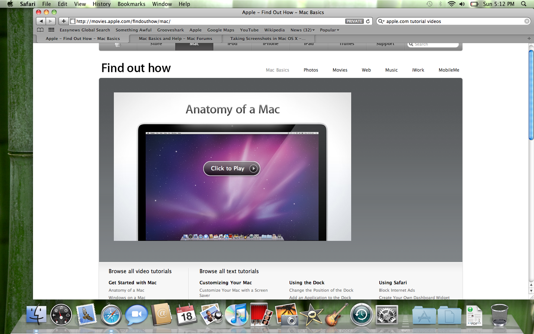Launch Dashboard from the Dock
This screenshot has width=534, height=334.
click(x=61, y=315)
